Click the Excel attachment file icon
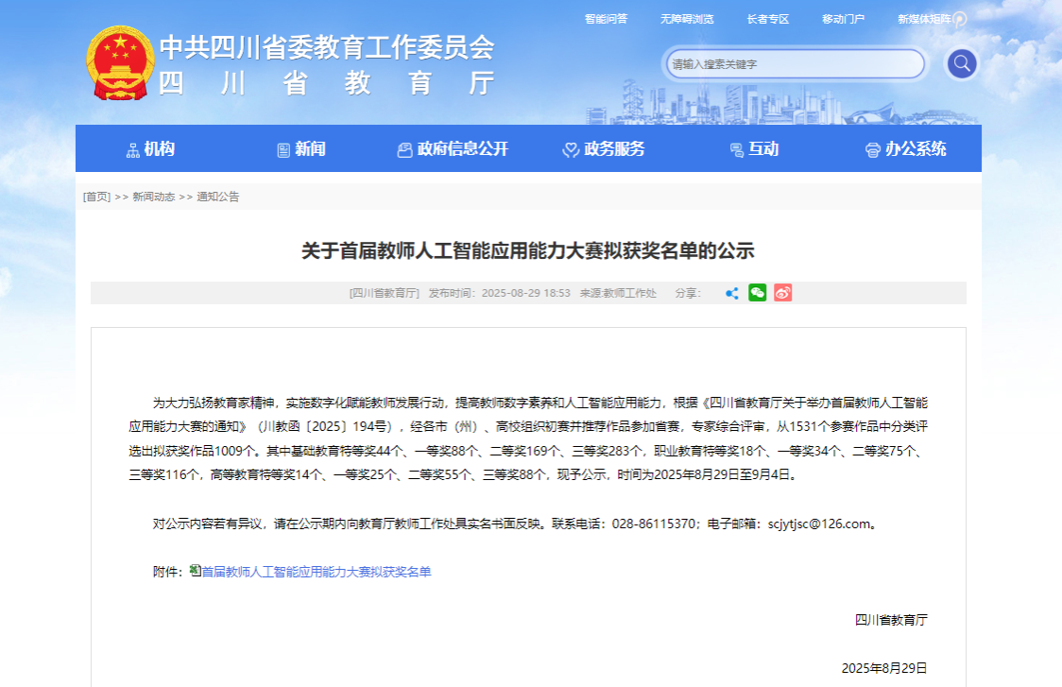 click(x=195, y=571)
